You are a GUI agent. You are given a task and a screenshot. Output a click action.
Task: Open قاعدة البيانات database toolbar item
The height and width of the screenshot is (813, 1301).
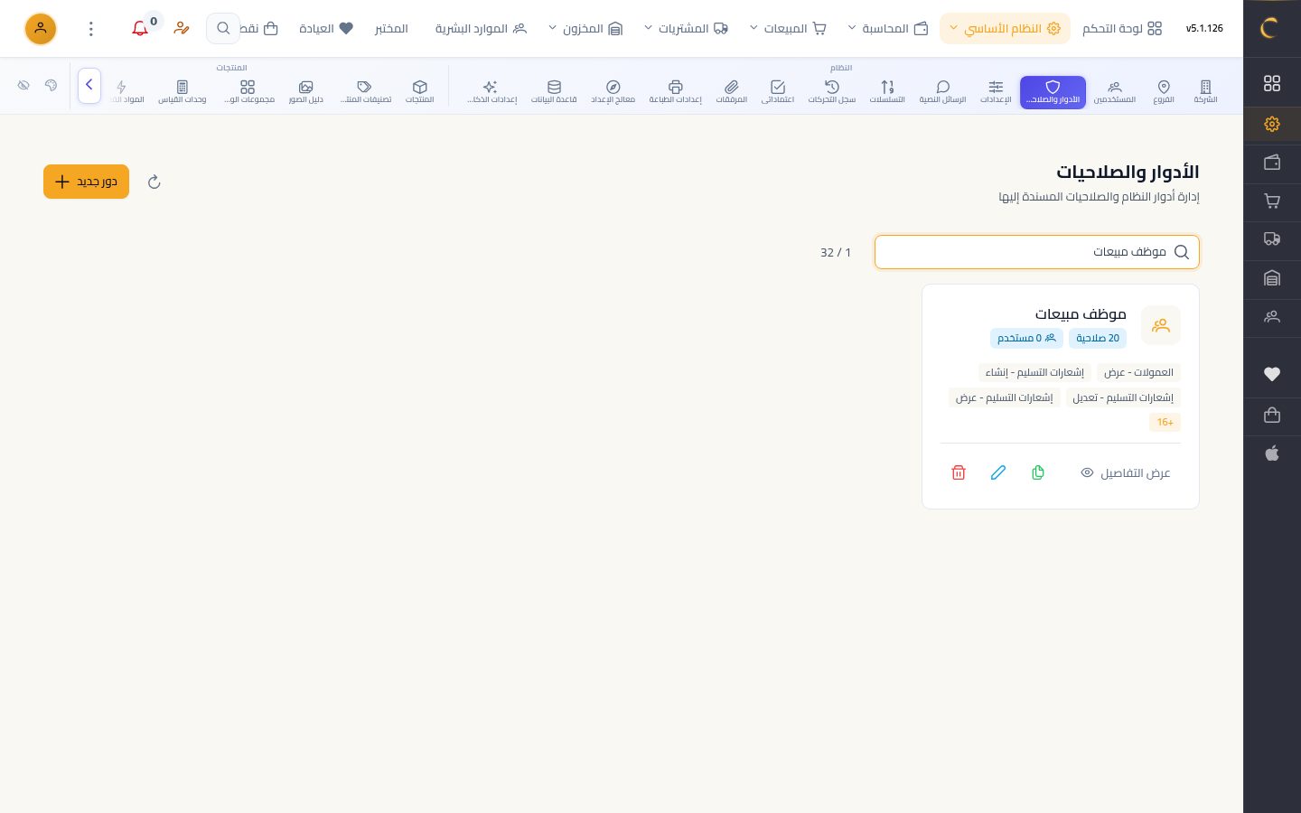coord(554,92)
